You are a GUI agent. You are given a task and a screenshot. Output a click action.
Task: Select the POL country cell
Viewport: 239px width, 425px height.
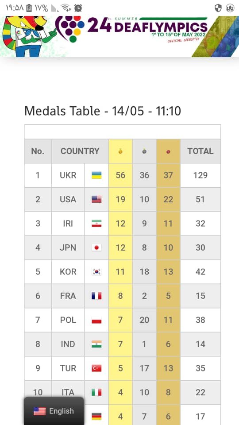point(68,320)
